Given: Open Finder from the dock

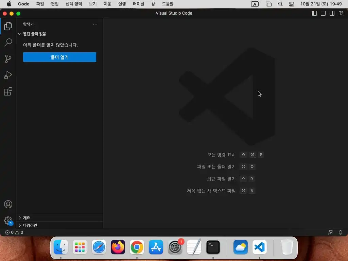Looking at the screenshot, I should 61,247.
